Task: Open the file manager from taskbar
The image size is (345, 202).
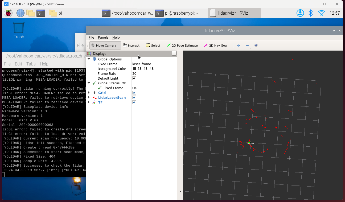Action: [x=31, y=13]
